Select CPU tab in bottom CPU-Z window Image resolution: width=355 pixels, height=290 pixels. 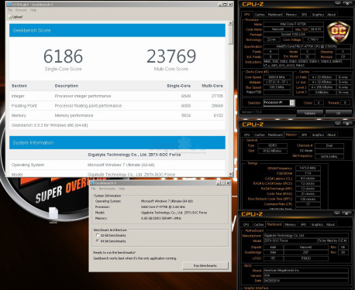246,224
